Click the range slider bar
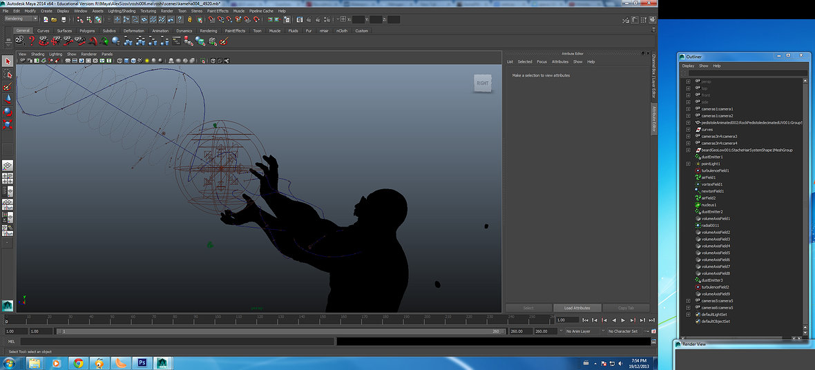Screen dimensions: 815x370 pos(276,331)
